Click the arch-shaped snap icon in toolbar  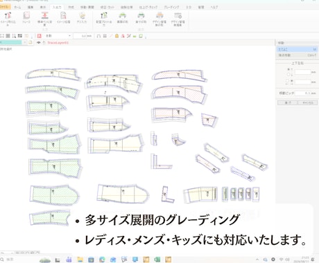pyautogui.click(x=98, y=36)
